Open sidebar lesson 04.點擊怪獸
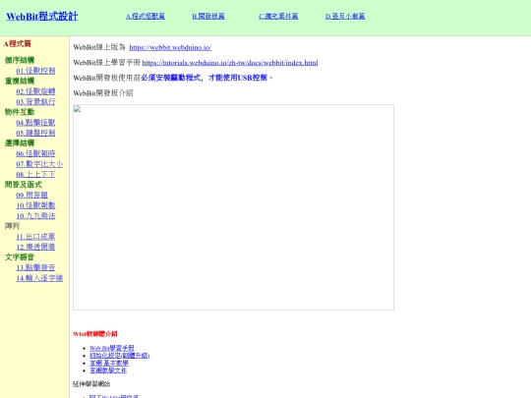531x398 pixels. pyautogui.click(x=35, y=123)
